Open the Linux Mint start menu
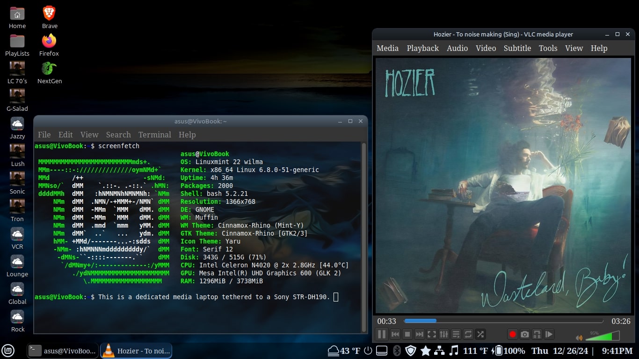 [9, 351]
